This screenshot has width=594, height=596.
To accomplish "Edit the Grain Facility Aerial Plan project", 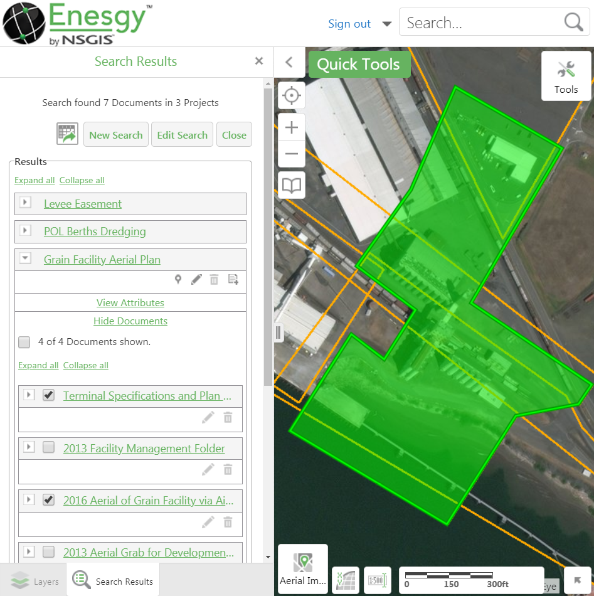I will [x=196, y=279].
